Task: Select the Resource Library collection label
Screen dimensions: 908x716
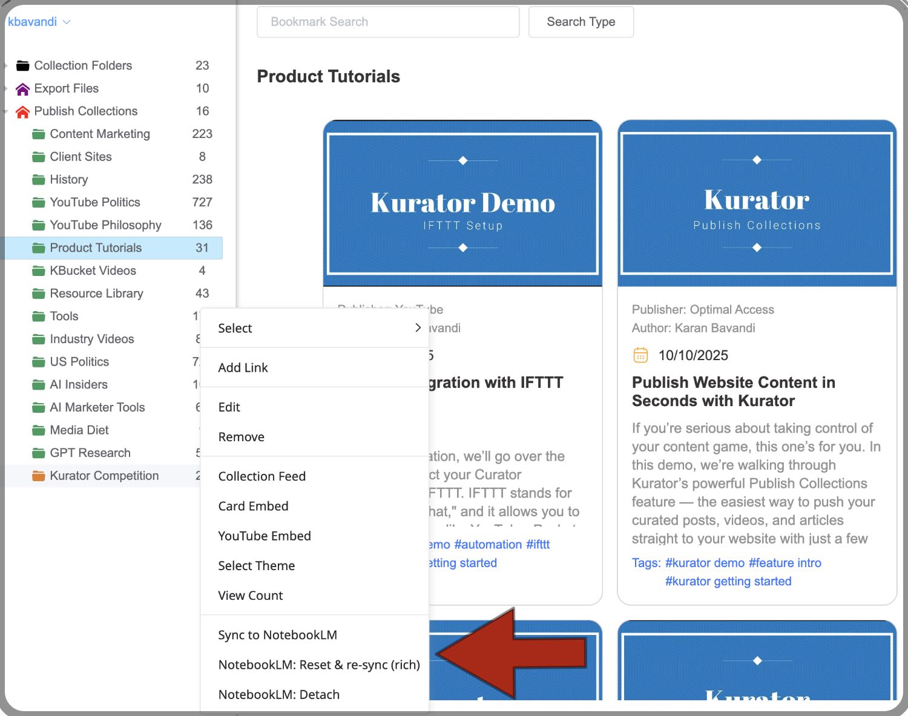Action: [97, 294]
